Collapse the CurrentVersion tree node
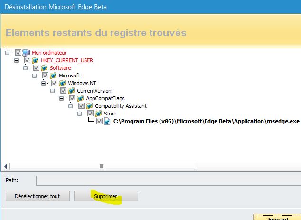Viewport: 301px width, 220px height. tap(52, 91)
